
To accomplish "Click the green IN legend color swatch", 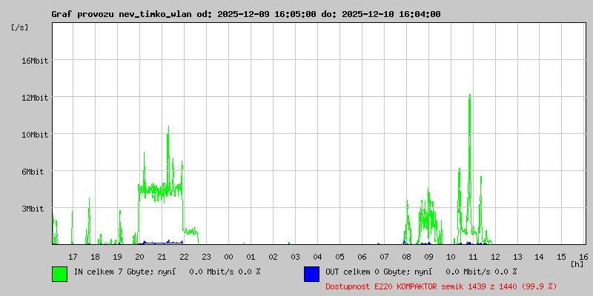I will point(60,274).
